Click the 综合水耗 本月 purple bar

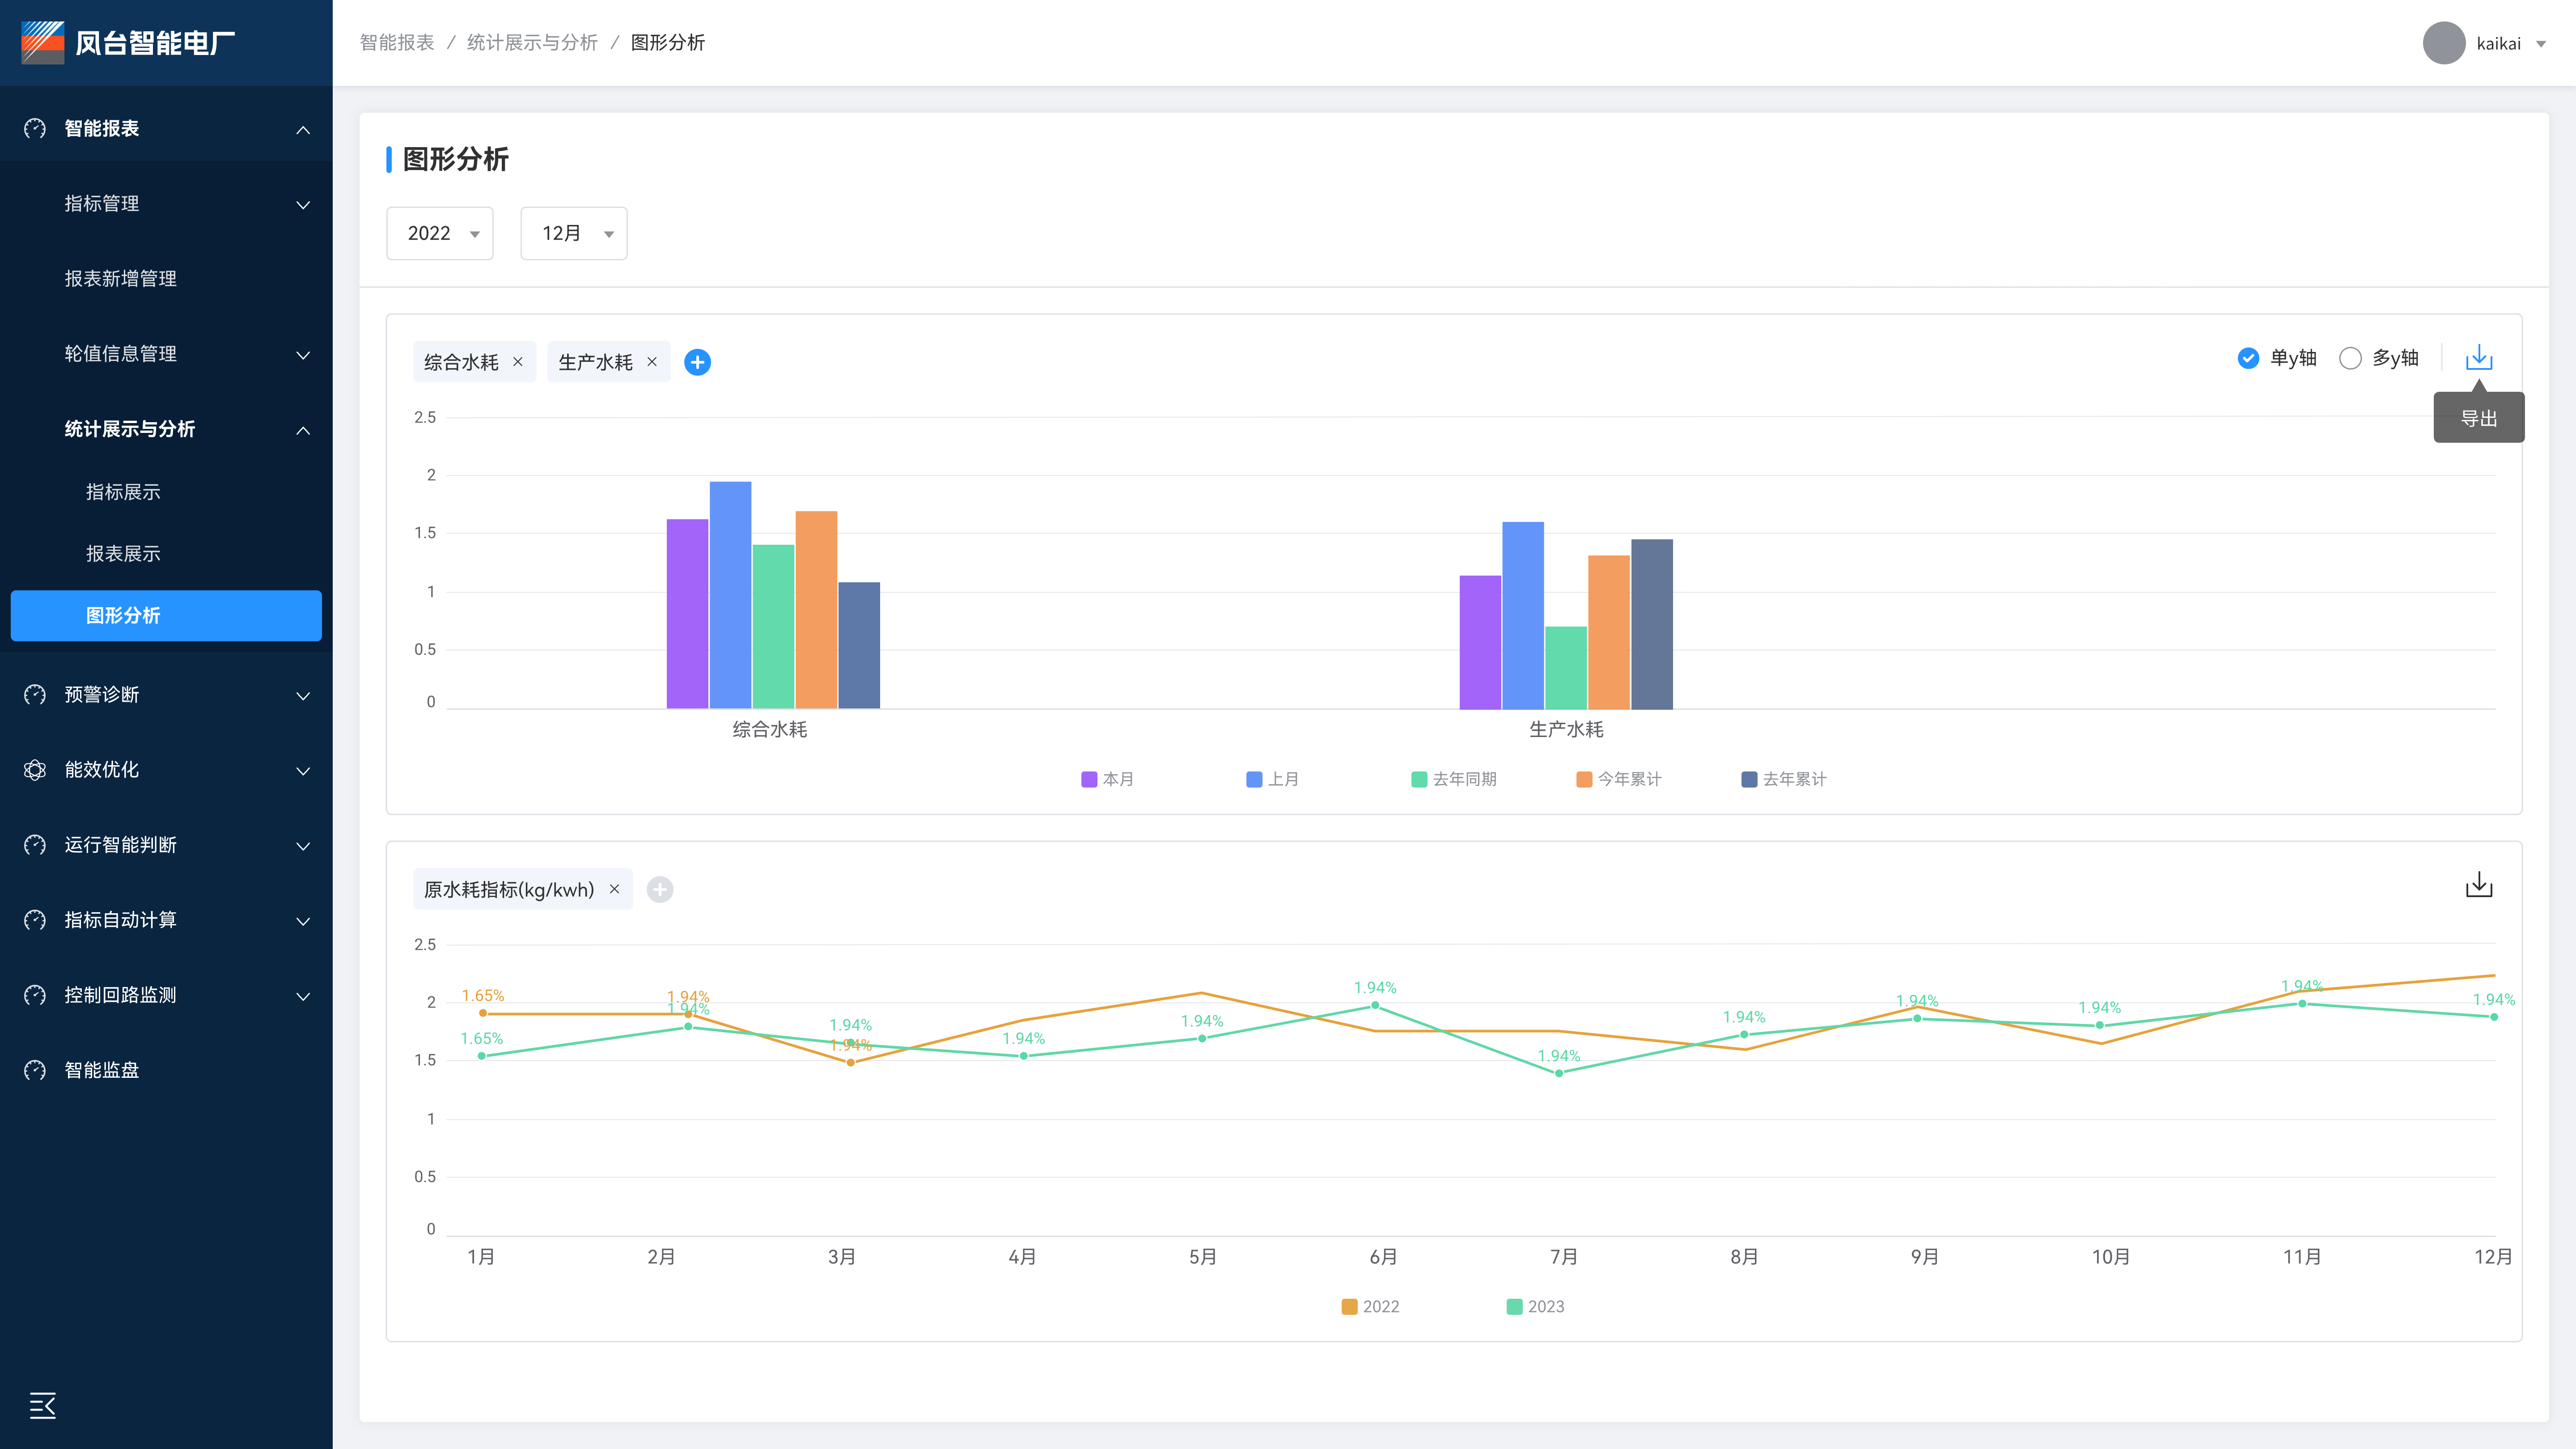[x=687, y=613]
